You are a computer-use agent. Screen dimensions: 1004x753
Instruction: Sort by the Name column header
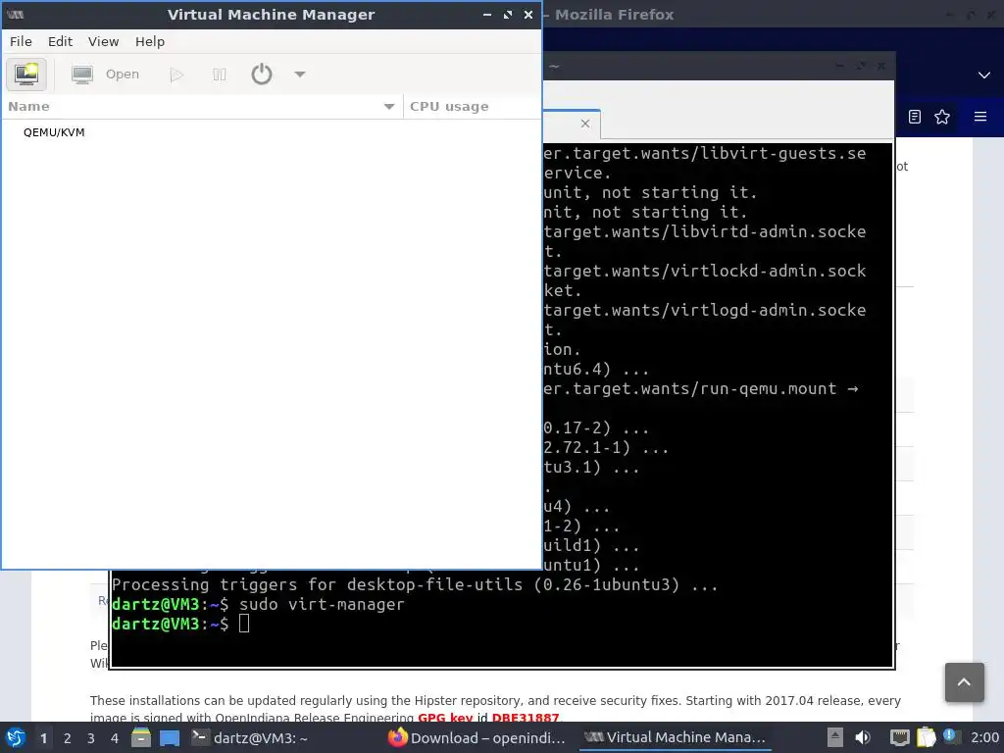pyautogui.click(x=202, y=106)
